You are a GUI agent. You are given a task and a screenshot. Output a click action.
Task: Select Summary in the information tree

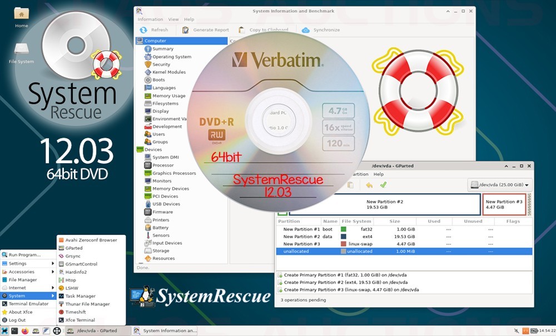tap(163, 49)
